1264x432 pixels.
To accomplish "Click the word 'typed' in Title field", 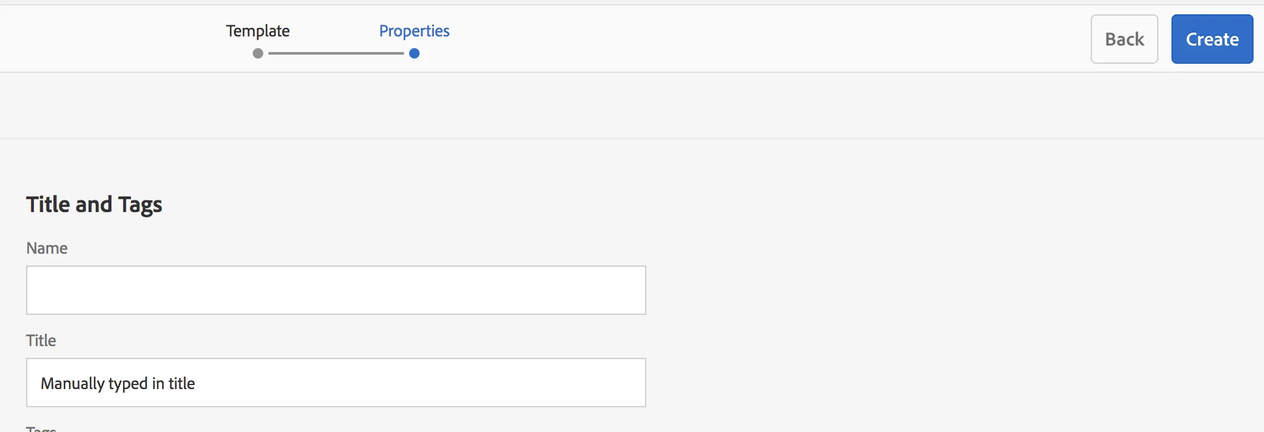I will 128,384.
